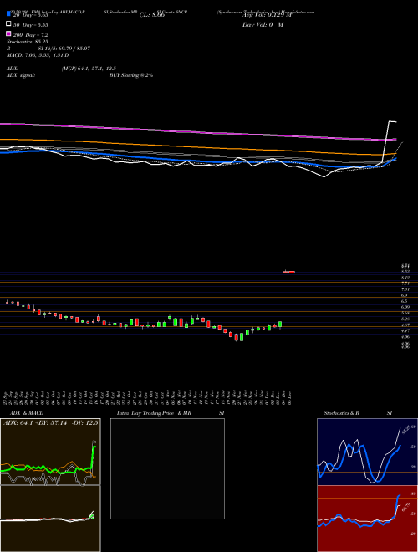Select the '20 Day' EMA value text
Viewport: 418px width, 552px height.
click(x=31, y=15)
